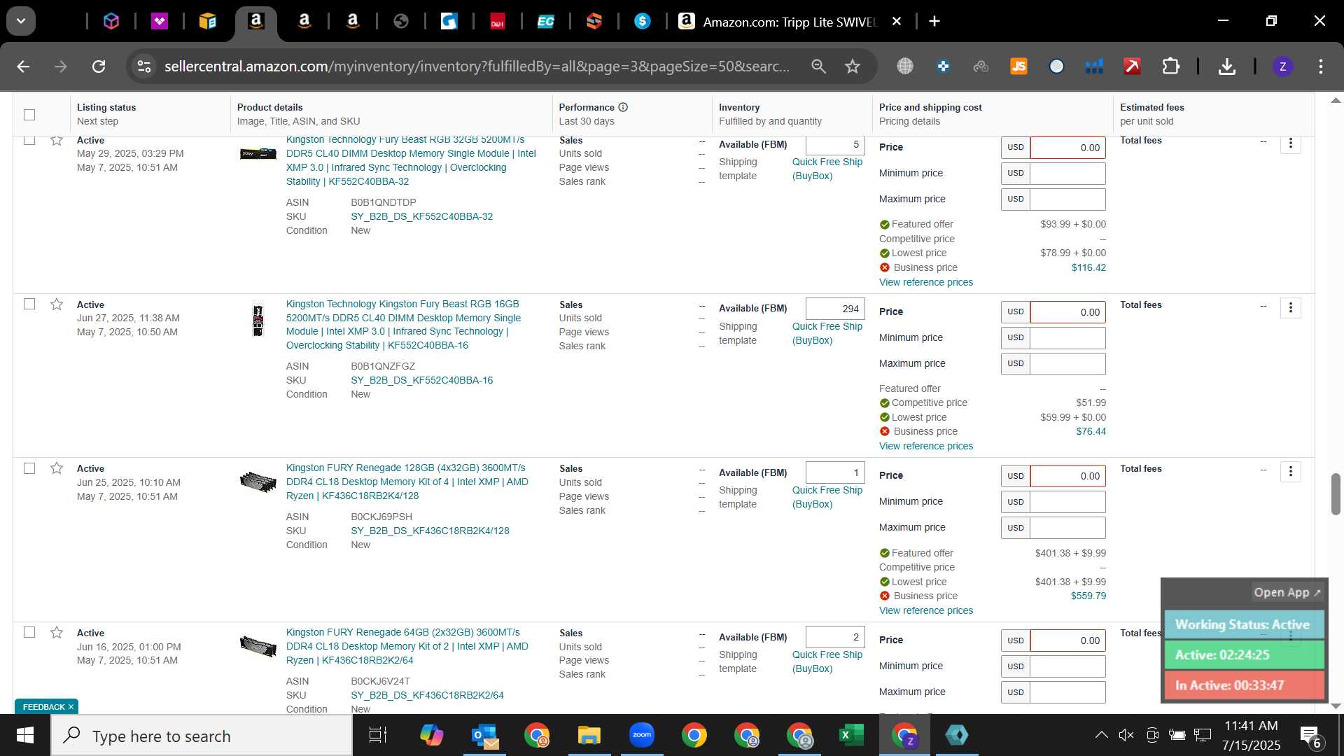
Task: Click the orange JS extension icon
Action: [x=1018, y=66]
